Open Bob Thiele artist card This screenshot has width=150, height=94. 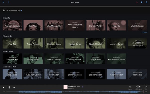coord(12,74)
